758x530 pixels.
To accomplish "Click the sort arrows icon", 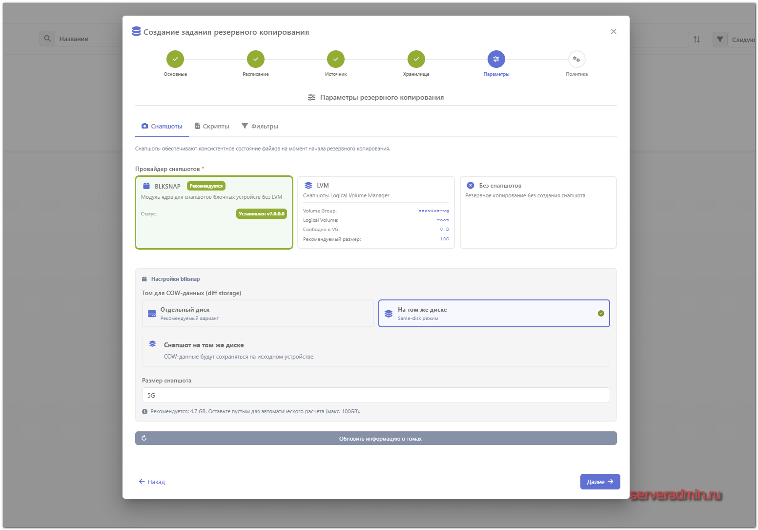I will pos(697,39).
